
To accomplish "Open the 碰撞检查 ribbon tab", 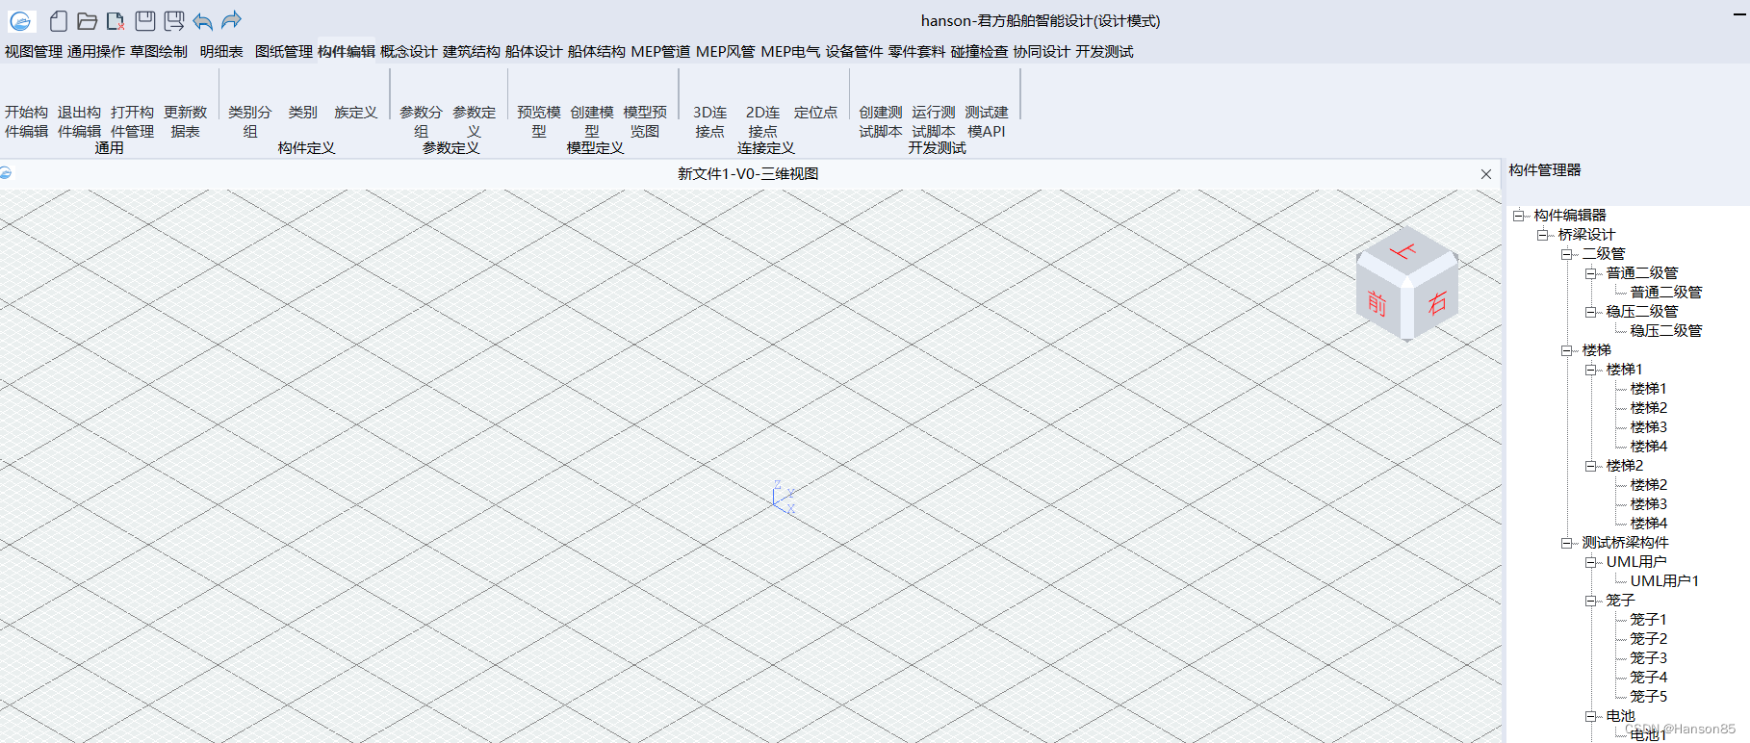I will [979, 52].
